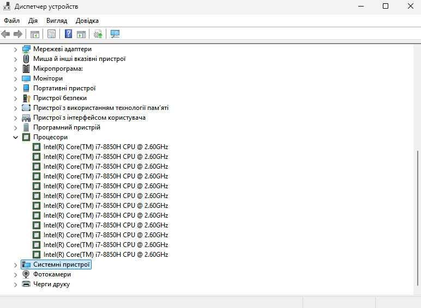Viewport: 421px width, 308px height.
Task: Click the monitor icon beside Монітори
Action: click(x=26, y=78)
